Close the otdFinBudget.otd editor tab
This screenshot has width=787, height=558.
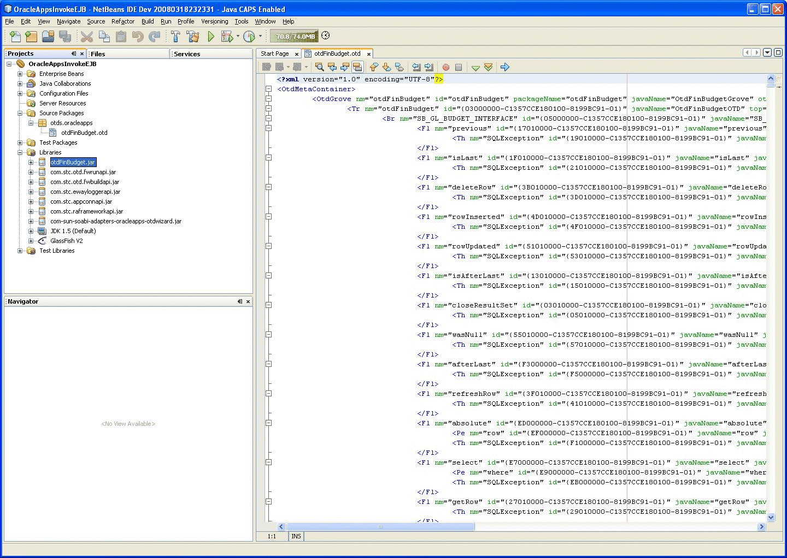(369, 54)
